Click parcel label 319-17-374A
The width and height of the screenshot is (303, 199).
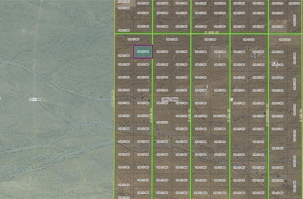(x=220, y=116)
